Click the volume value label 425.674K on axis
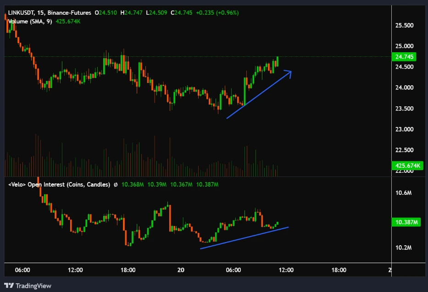 tap(407, 165)
